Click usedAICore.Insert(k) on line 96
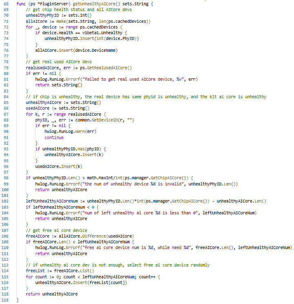Screen dimensions: 294x304 coord(59,167)
